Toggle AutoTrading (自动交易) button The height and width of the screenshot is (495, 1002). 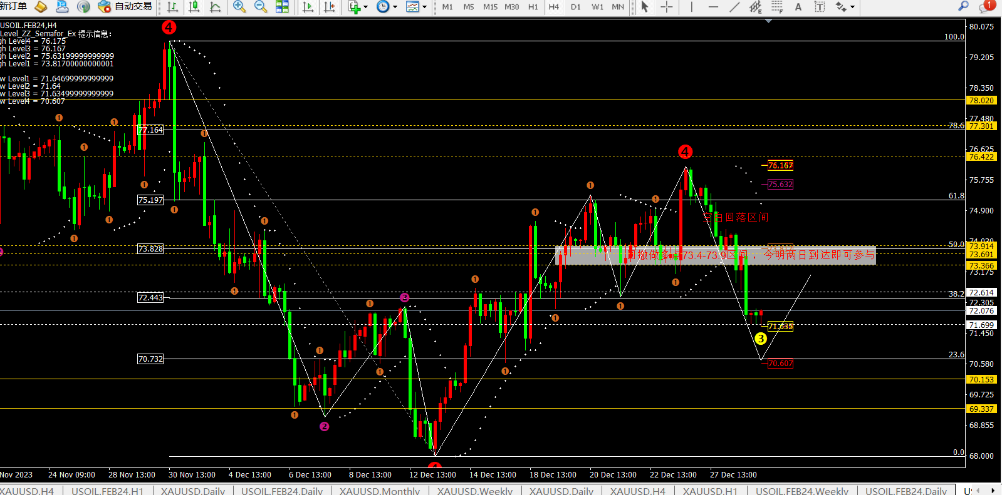tap(125, 6)
